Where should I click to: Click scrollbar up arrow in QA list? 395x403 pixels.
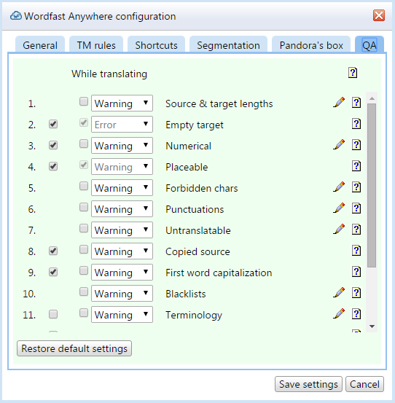pyautogui.click(x=372, y=98)
